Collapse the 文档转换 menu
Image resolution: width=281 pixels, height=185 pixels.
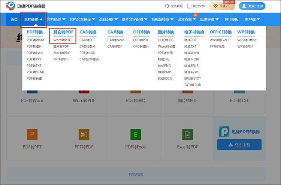pyautogui.click(x=33, y=19)
